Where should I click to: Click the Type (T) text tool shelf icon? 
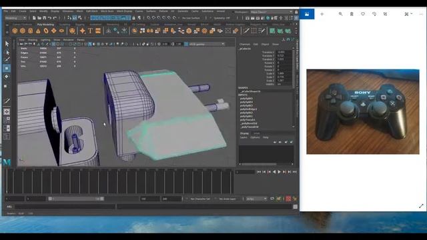(91, 31)
